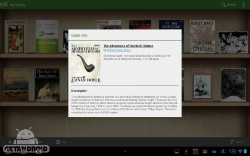Select the Alice in Wonderland book cover

16,37
